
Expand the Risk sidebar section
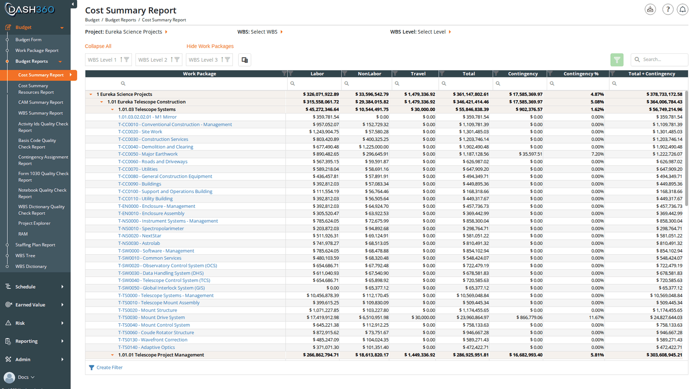pos(35,323)
